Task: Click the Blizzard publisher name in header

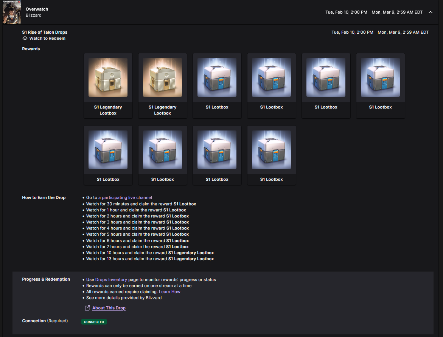Action: pos(33,15)
